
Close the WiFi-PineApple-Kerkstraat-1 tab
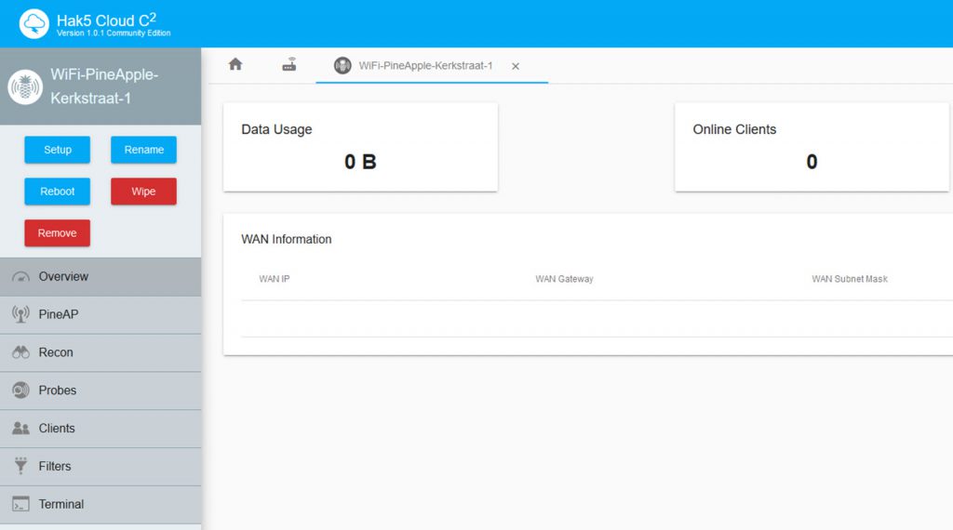[516, 67]
